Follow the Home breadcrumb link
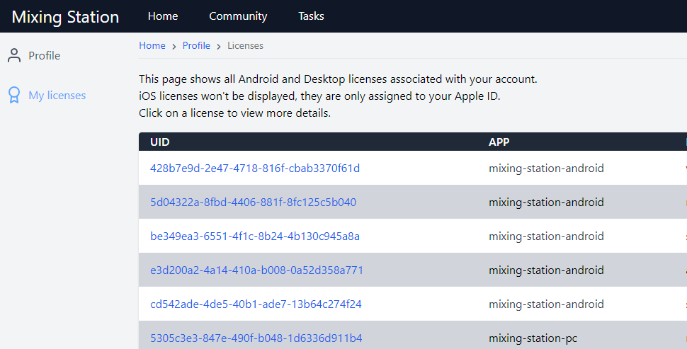Screen dimensions: 687x349 tap(152, 45)
